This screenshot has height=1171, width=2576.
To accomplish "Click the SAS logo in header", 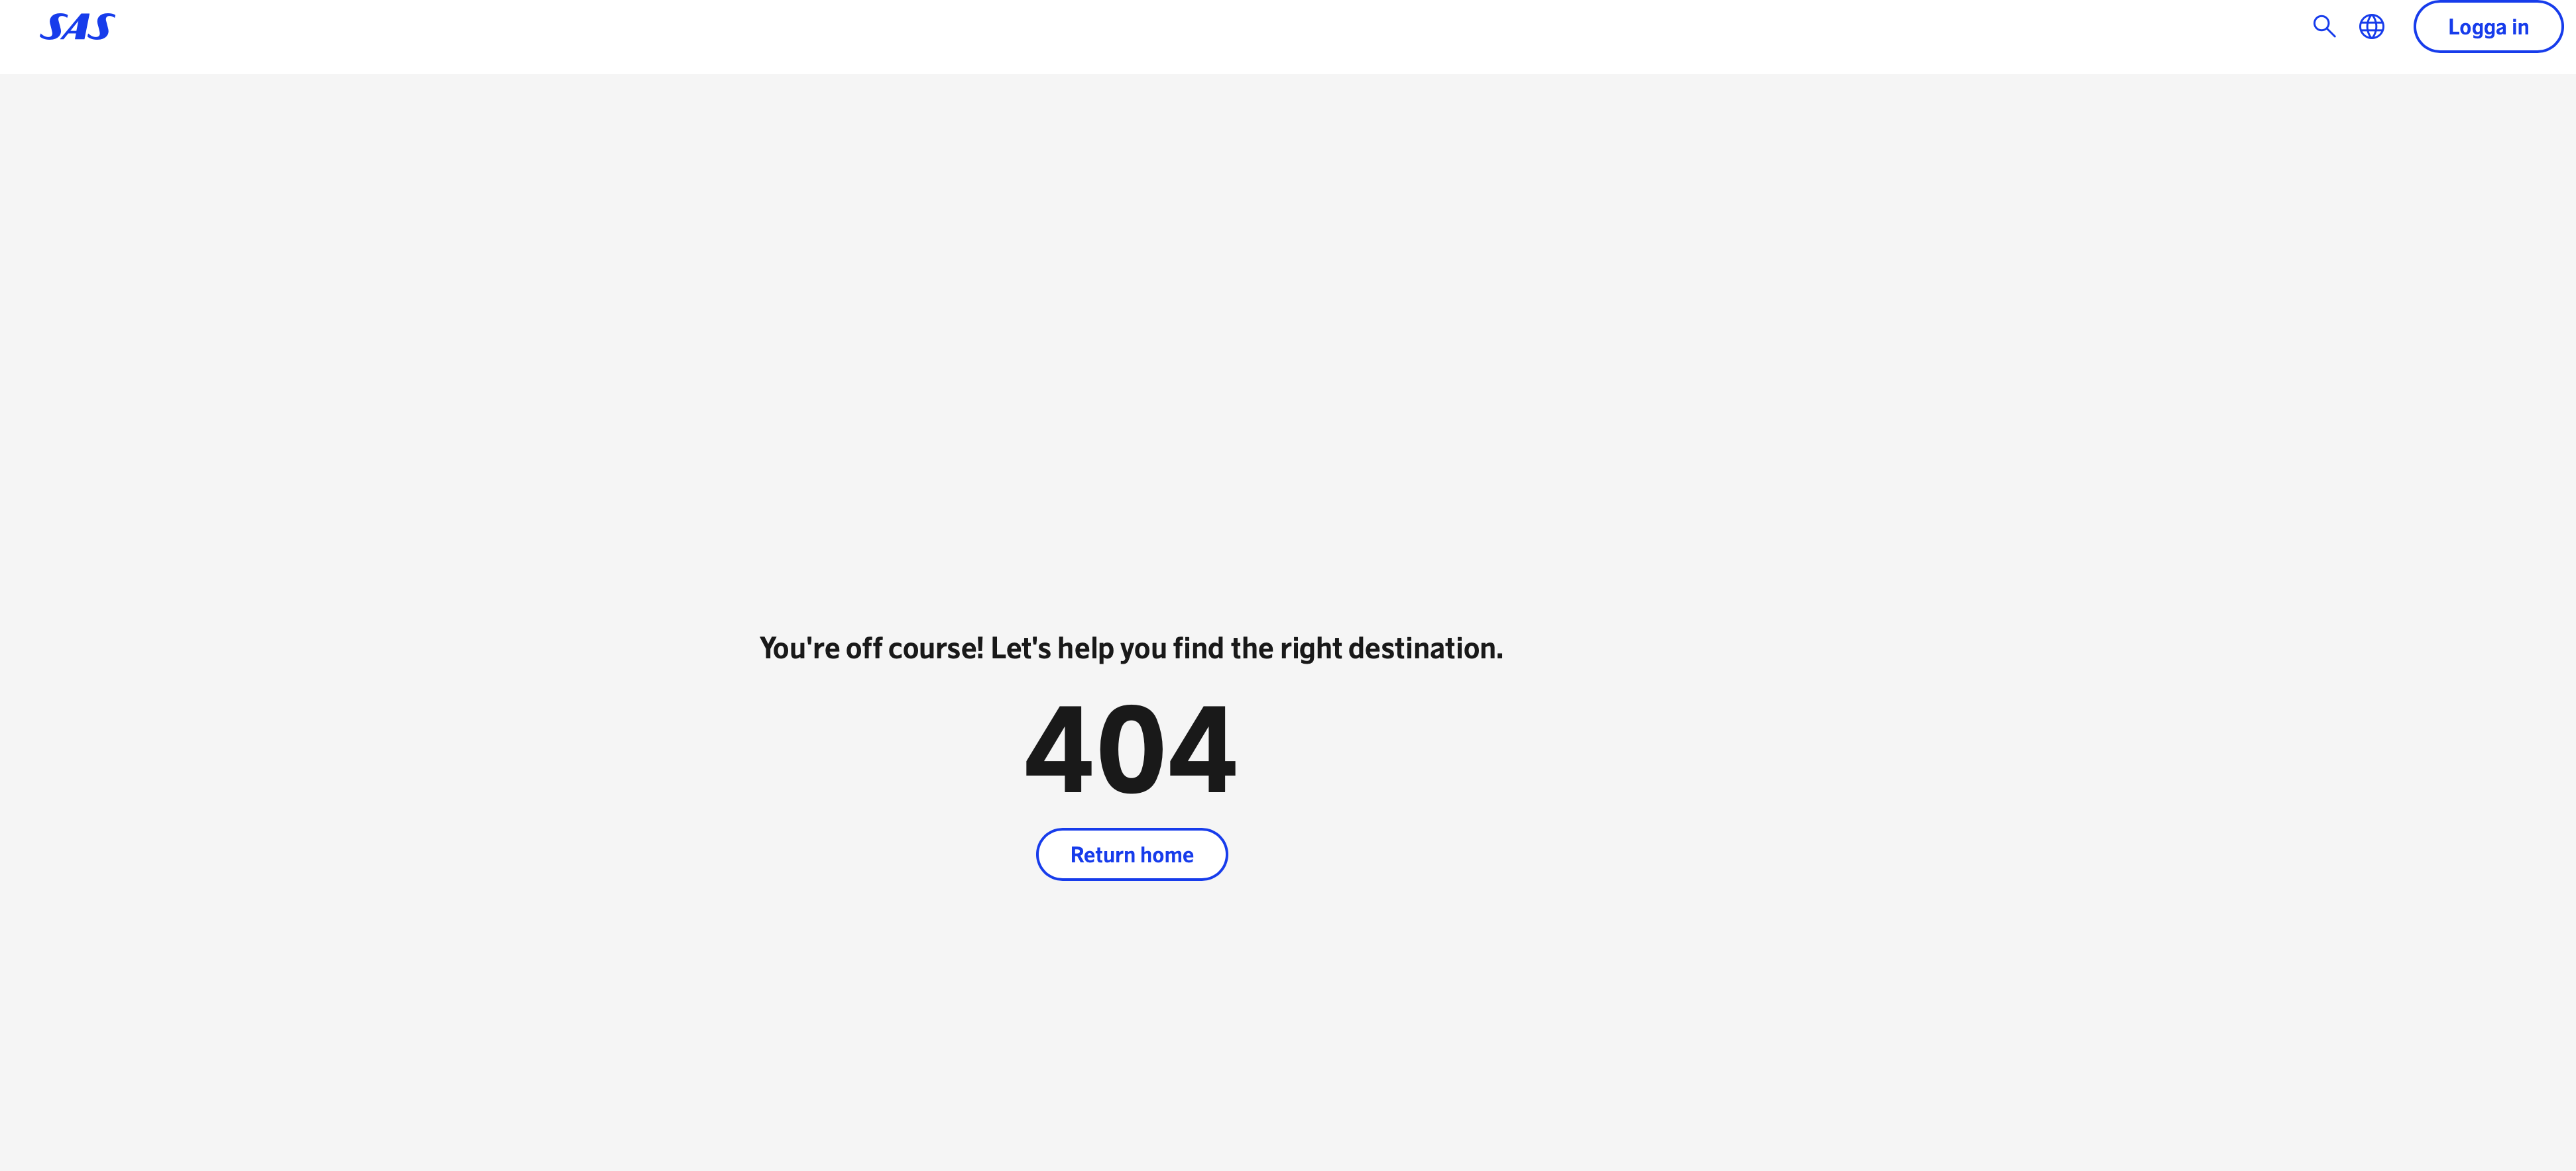I will point(77,27).
